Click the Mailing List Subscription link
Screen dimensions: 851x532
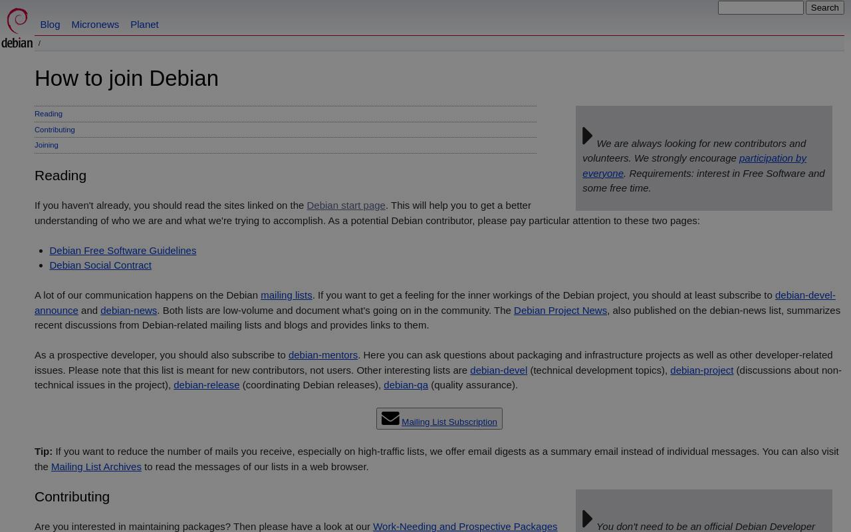[449, 422]
